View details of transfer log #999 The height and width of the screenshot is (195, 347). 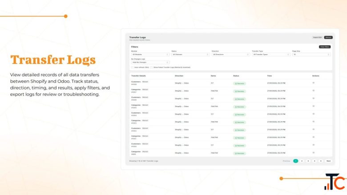(313, 153)
